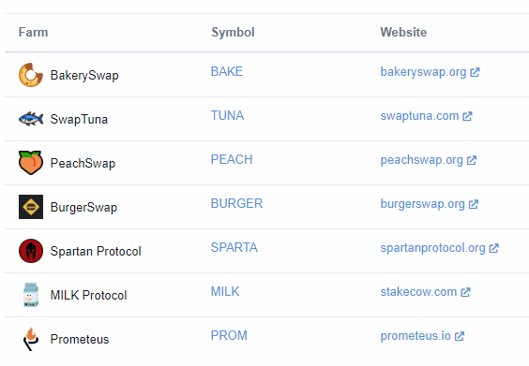
Task: Click the Spartan Protocol helmet logo
Action: [x=31, y=251]
